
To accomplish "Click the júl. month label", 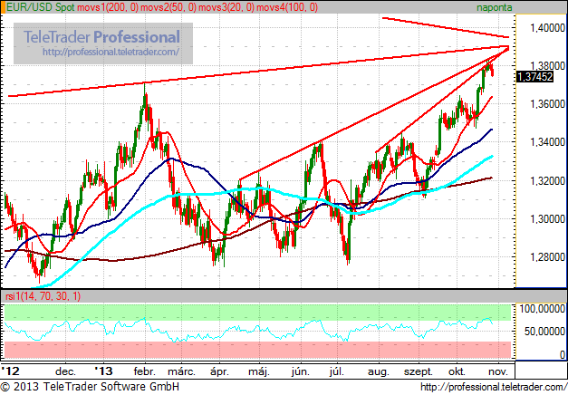I will (x=337, y=371).
